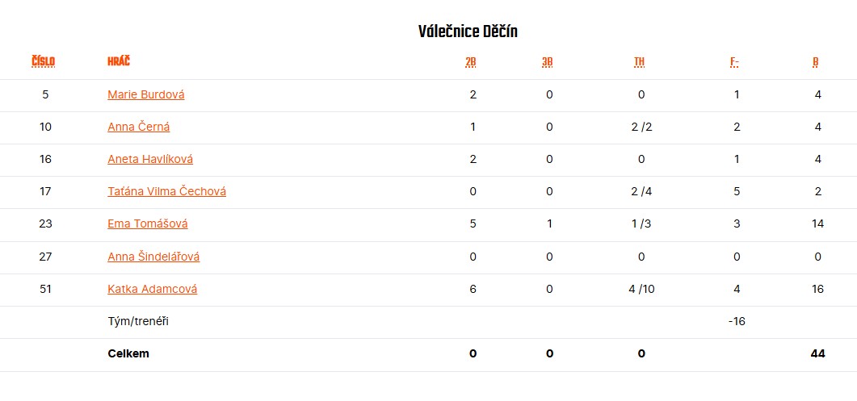Open Anna Černá's player page

tap(139, 127)
